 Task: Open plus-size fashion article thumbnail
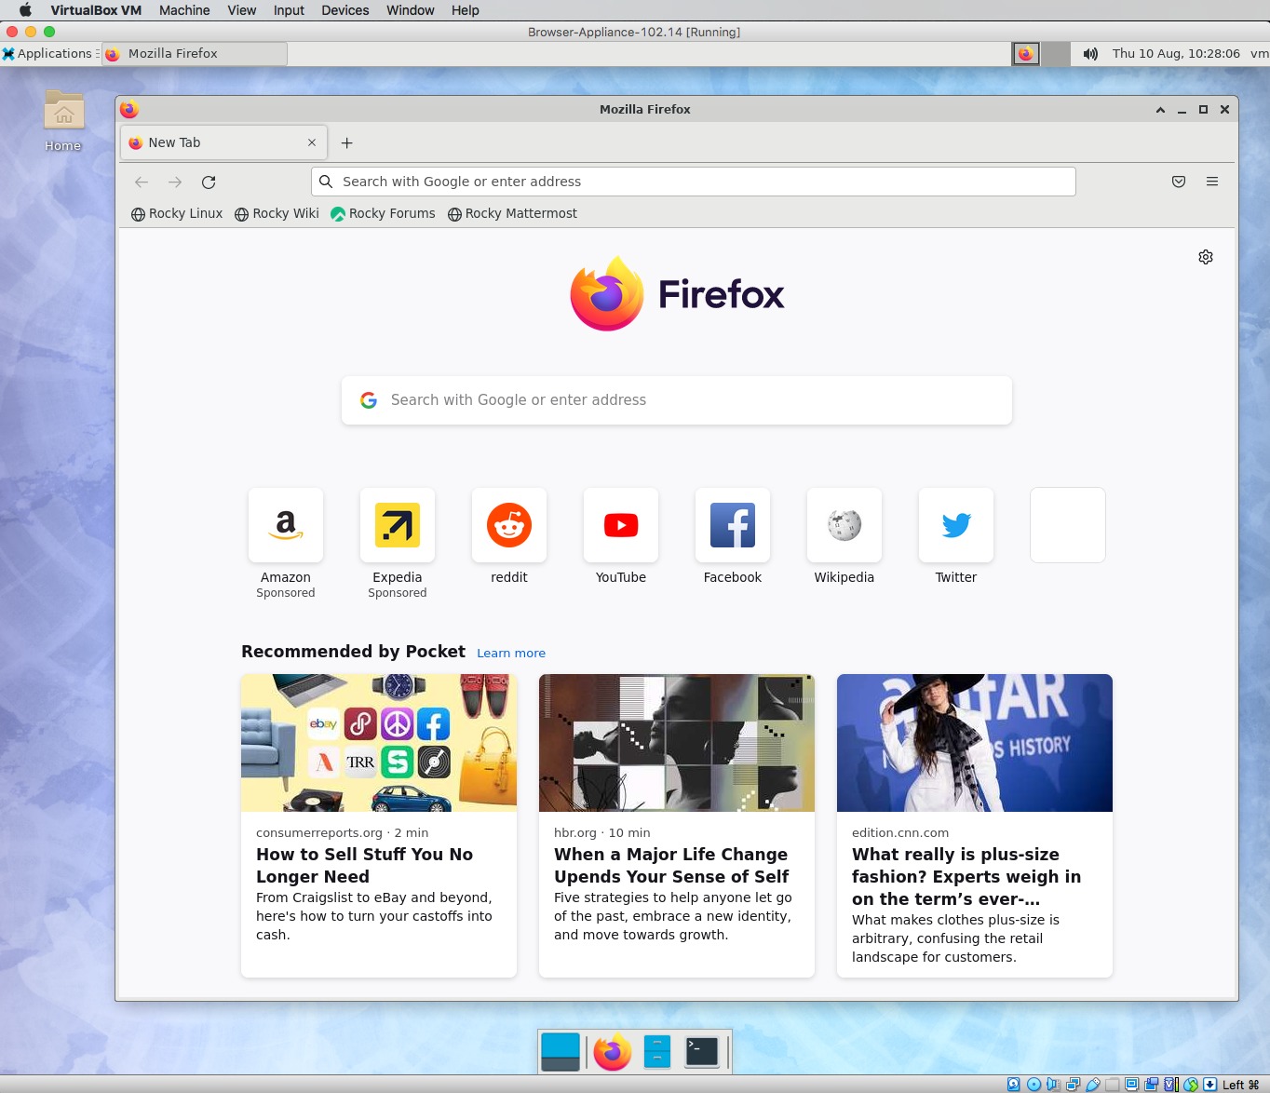975,743
